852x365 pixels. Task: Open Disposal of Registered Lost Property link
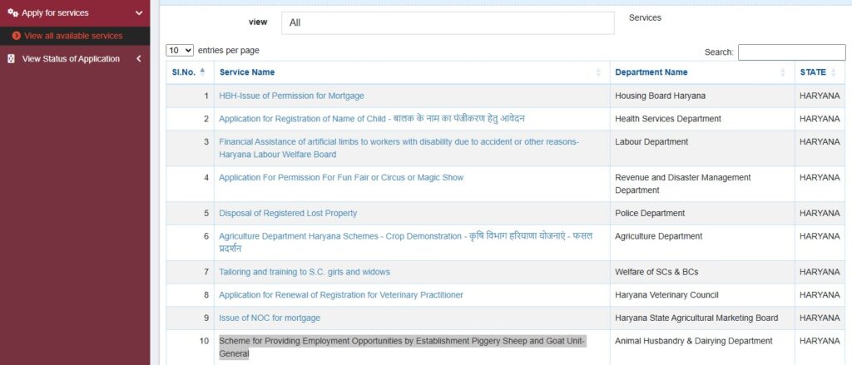[288, 214]
